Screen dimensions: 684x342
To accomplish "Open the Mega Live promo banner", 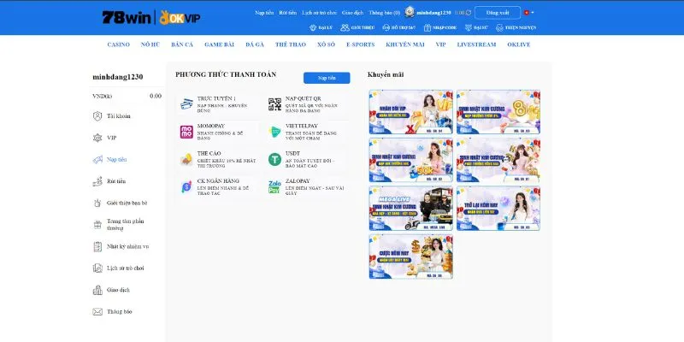I will 411,208.
